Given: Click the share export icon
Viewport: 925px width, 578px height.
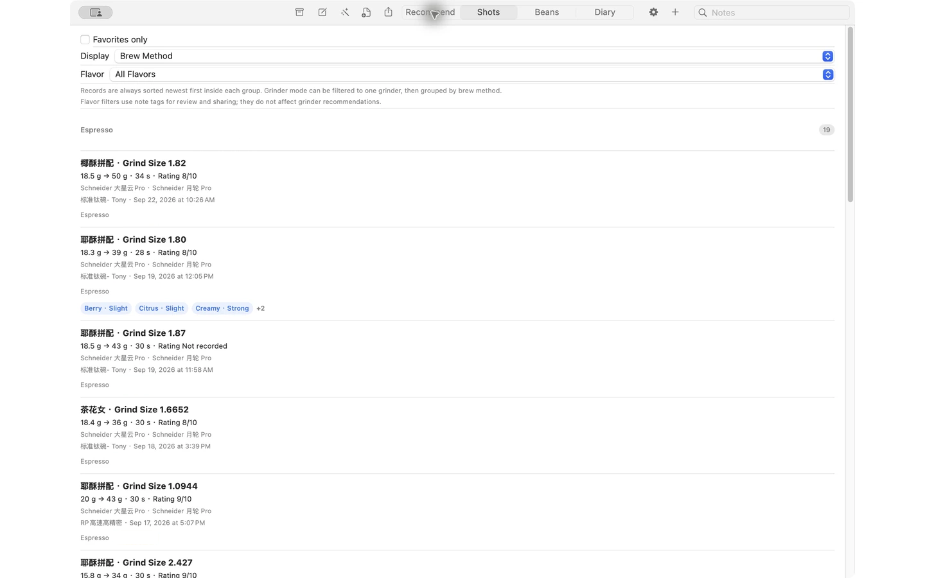Looking at the screenshot, I should click(x=389, y=12).
